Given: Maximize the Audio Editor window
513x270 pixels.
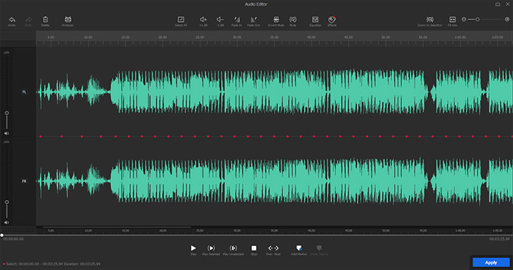Looking at the screenshot, I should tap(497, 4).
